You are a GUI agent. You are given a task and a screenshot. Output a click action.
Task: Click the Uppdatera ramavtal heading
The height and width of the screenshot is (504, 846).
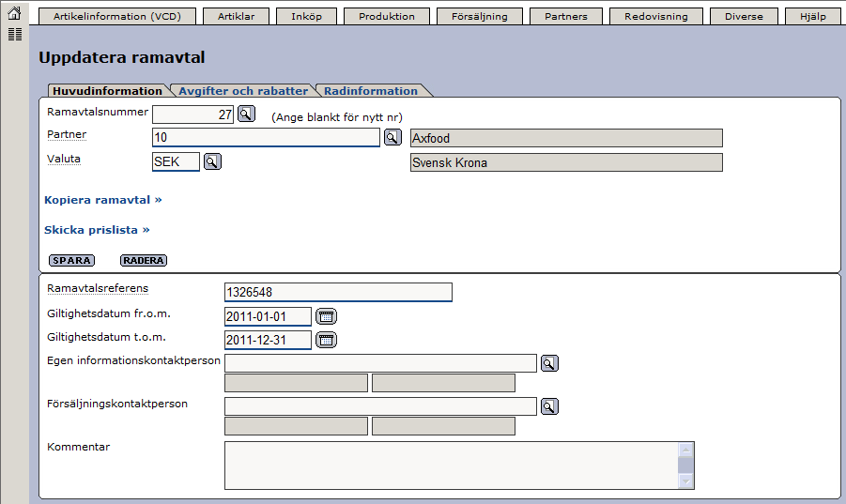(122, 57)
